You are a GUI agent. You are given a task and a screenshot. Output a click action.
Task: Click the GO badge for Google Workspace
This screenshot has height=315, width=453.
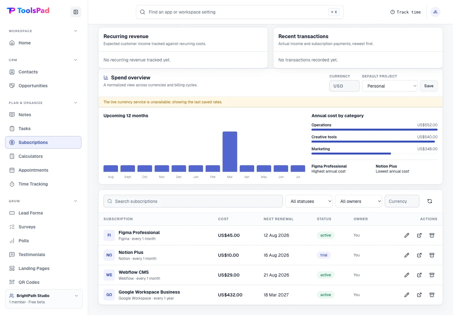click(109, 295)
